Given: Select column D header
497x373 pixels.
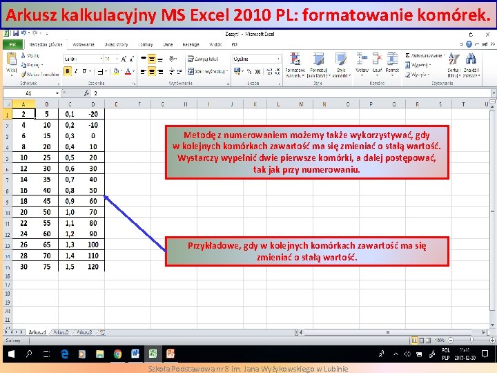Looking at the screenshot, I should [93, 104].
